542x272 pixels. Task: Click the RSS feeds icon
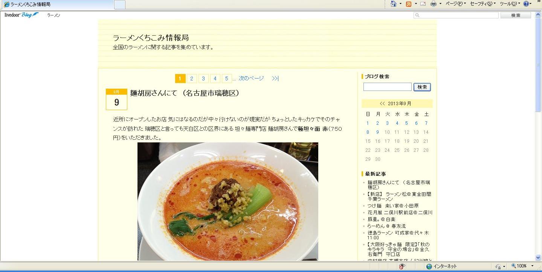pyautogui.click(x=409, y=4)
